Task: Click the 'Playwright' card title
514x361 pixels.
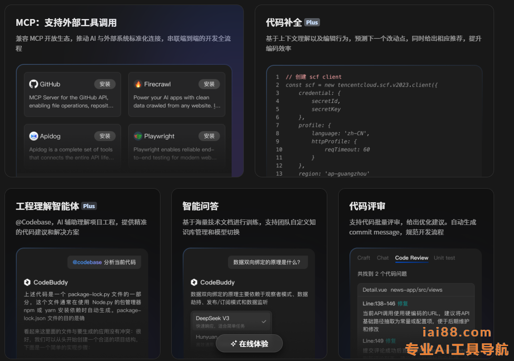Action: tap(159, 136)
